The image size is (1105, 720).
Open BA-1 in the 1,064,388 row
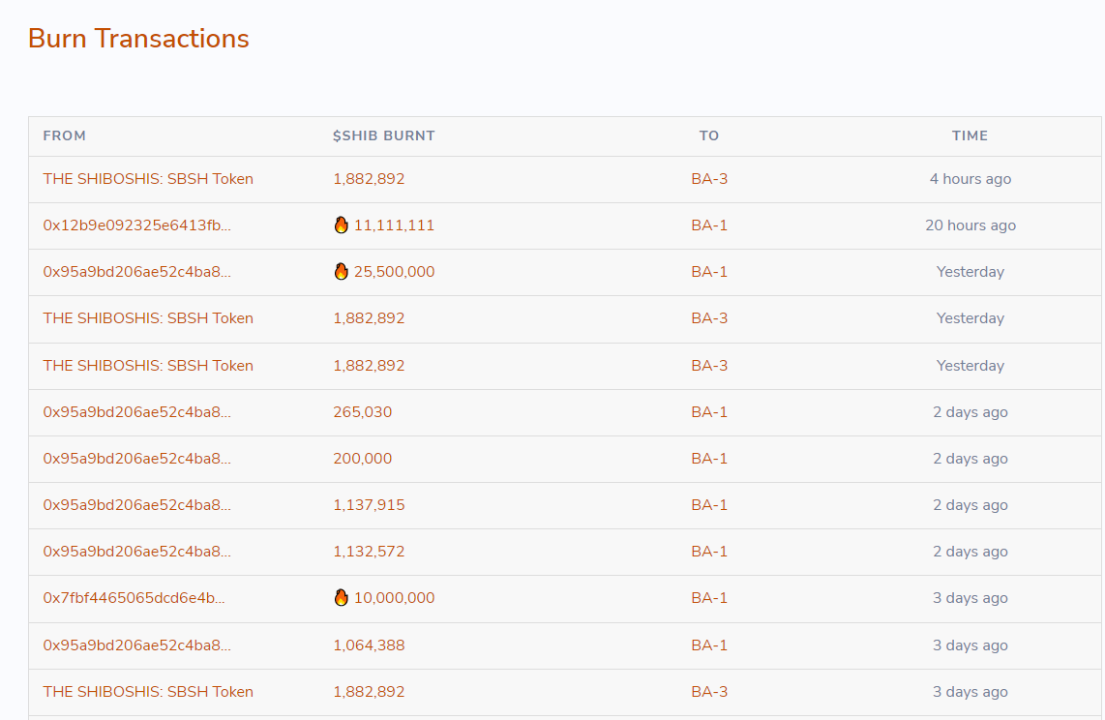(x=709, y=645)
